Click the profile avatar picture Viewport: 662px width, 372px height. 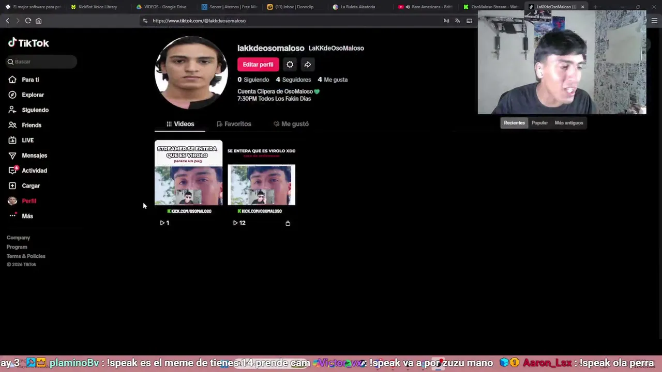point(191,72)
